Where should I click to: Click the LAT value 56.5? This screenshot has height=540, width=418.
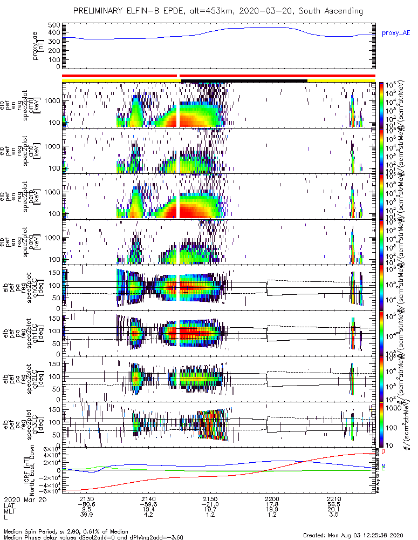tap(334, 504)
